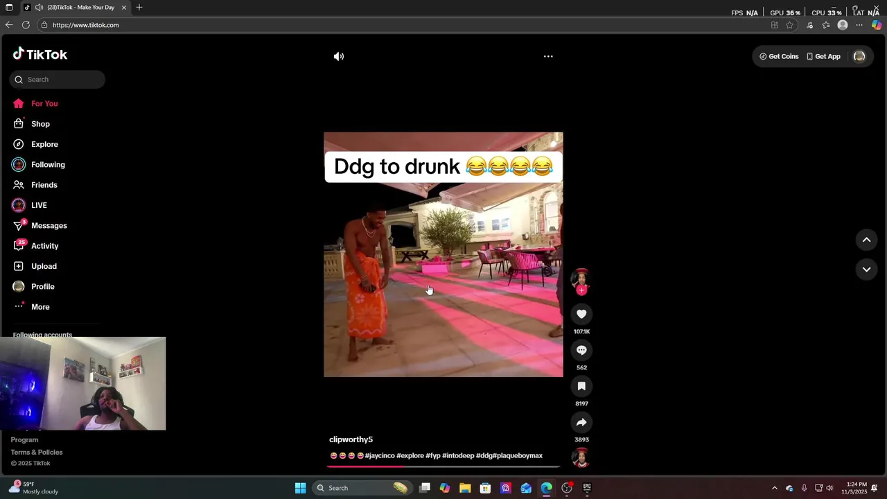Open the Copilot sidebar icon
This screenshot has width=887, height=499.
877,25
